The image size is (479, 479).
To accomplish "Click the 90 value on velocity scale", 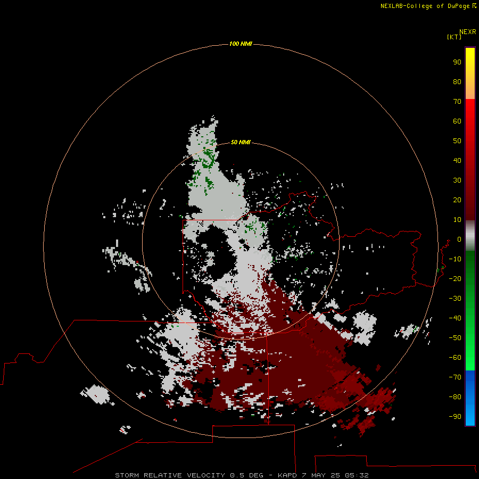I will tap(457, 62).
